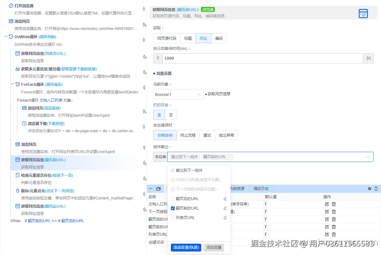Click the icon of 获取网页信息(列表页URL) step

[18, 53]
